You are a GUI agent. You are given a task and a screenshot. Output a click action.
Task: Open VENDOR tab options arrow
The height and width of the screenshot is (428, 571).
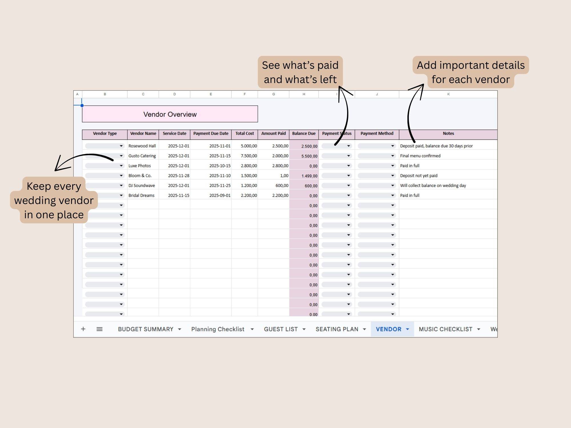click(408, 329)
